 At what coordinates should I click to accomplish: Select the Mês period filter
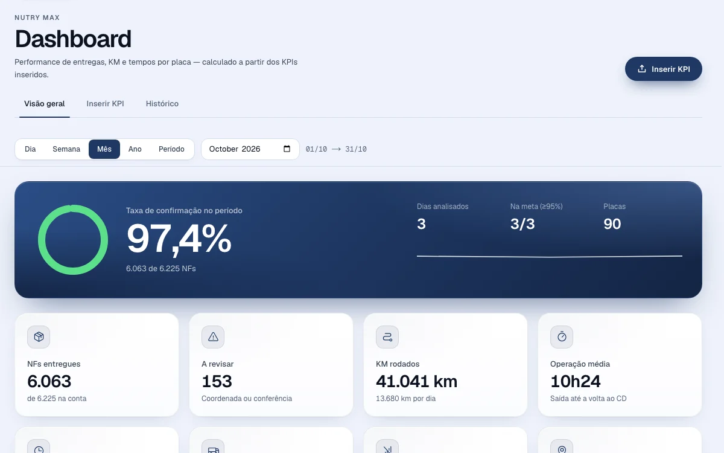click(104, 149)
